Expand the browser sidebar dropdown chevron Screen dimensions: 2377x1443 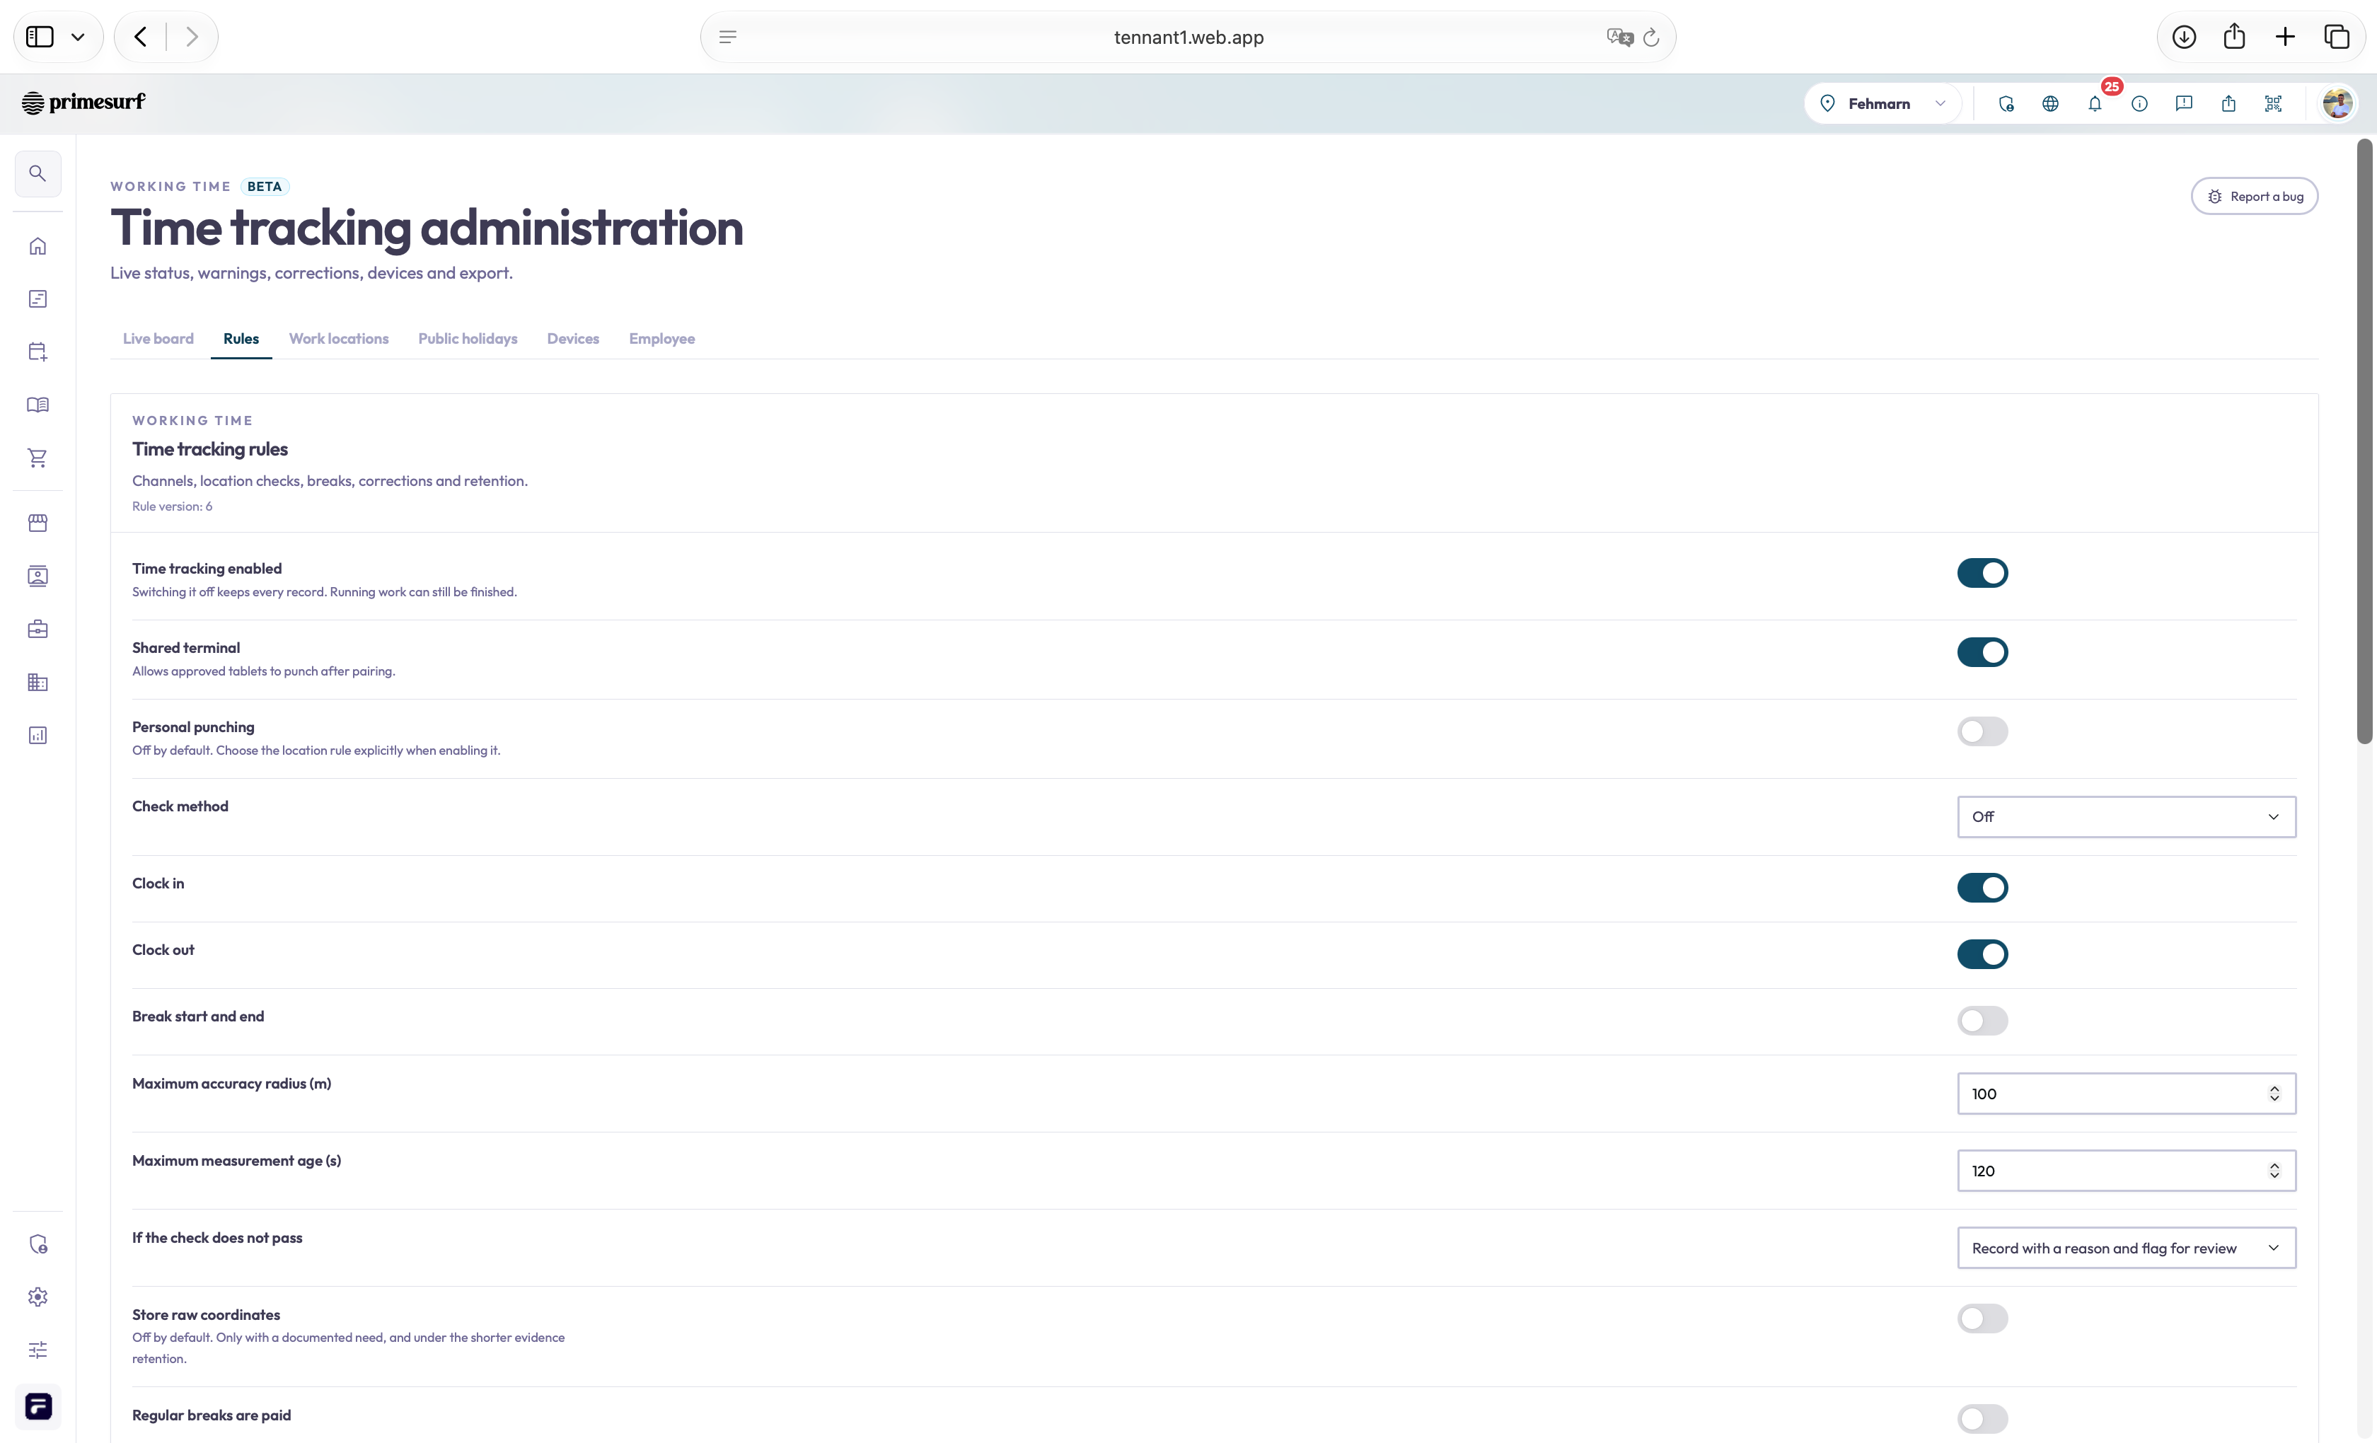pyautogui.click(x=78, y=37)
